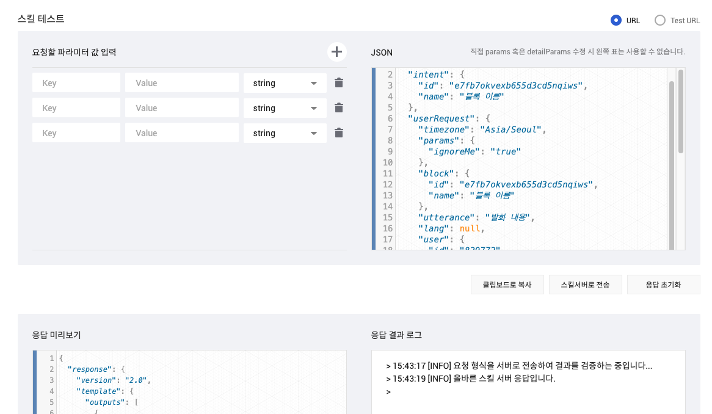This screenshot has width=712, height=414.
Task: Click the "ignoreMe" key in JSON editor
Action: [454, 151]
